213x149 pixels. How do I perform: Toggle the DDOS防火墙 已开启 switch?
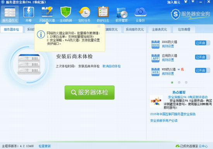click(x=203, y=43)
